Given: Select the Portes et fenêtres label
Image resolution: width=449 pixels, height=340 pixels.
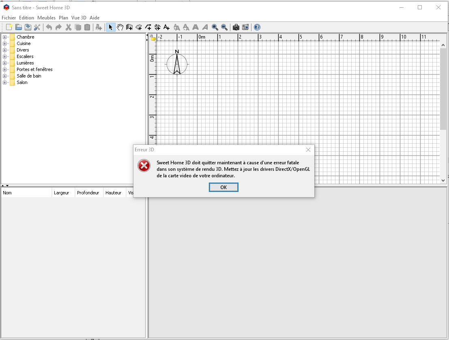Looking at the screenshot, I should pyautogui.click(x=34, y=69).
